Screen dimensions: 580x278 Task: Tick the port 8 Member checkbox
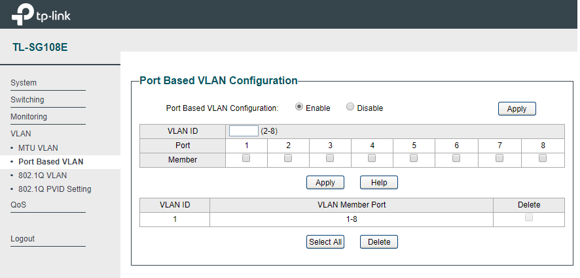point(543,158)
